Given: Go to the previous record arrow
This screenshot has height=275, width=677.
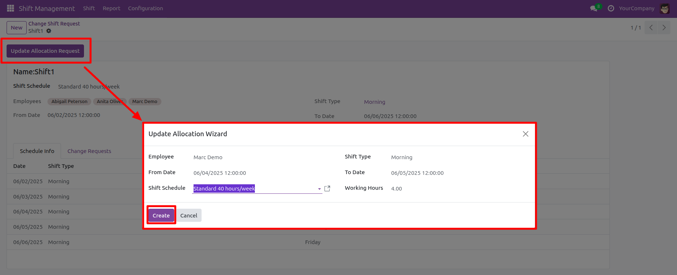Looking at the screenshot, I should pos(651,28).
